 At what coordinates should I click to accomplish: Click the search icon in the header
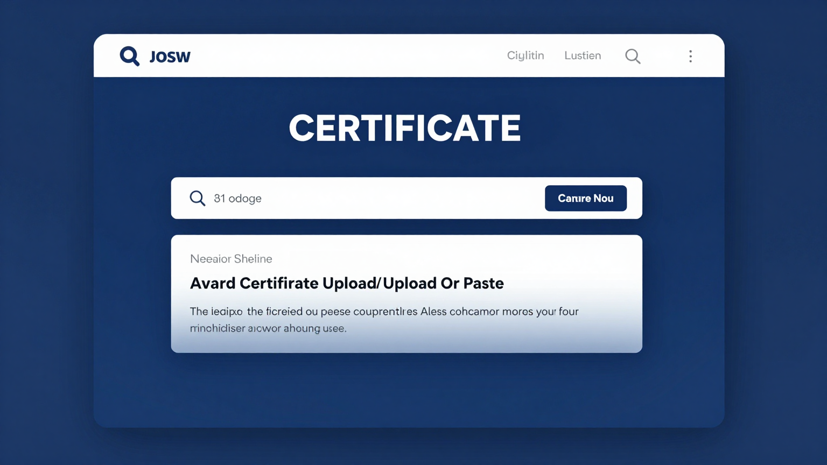click(633, 56)
